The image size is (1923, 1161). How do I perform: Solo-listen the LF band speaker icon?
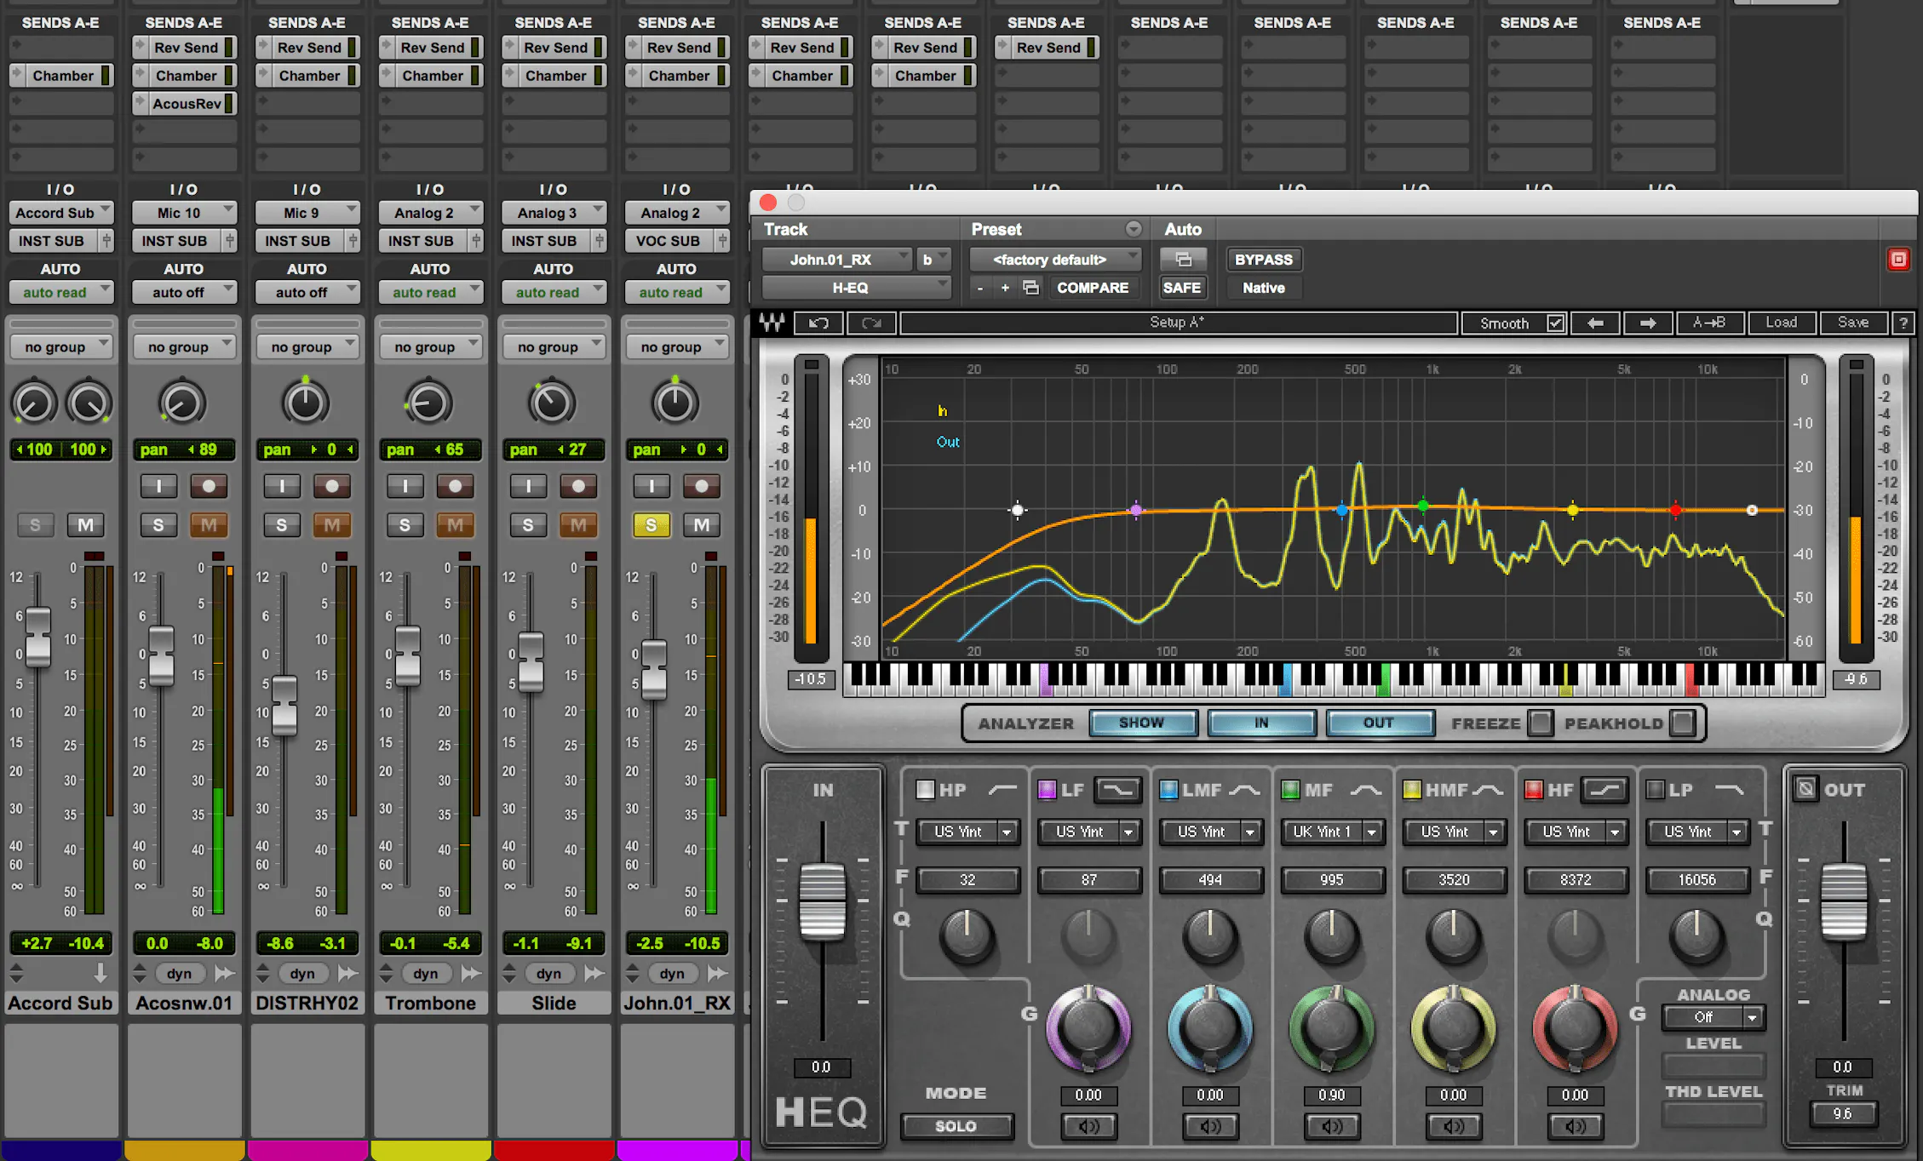(1088, 1127)
